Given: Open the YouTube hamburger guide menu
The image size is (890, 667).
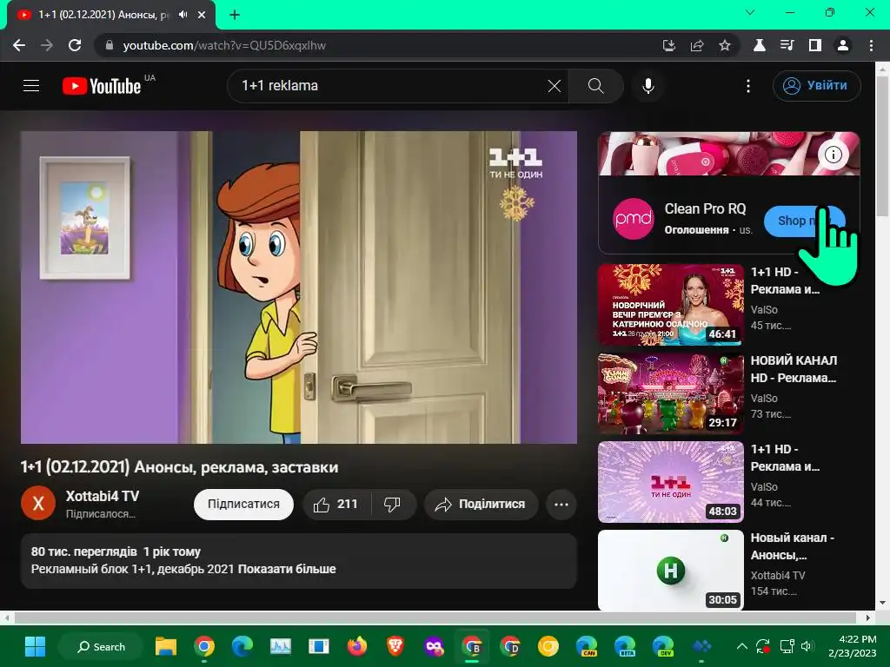Looking at the screenshot, I should click(31, 86).
